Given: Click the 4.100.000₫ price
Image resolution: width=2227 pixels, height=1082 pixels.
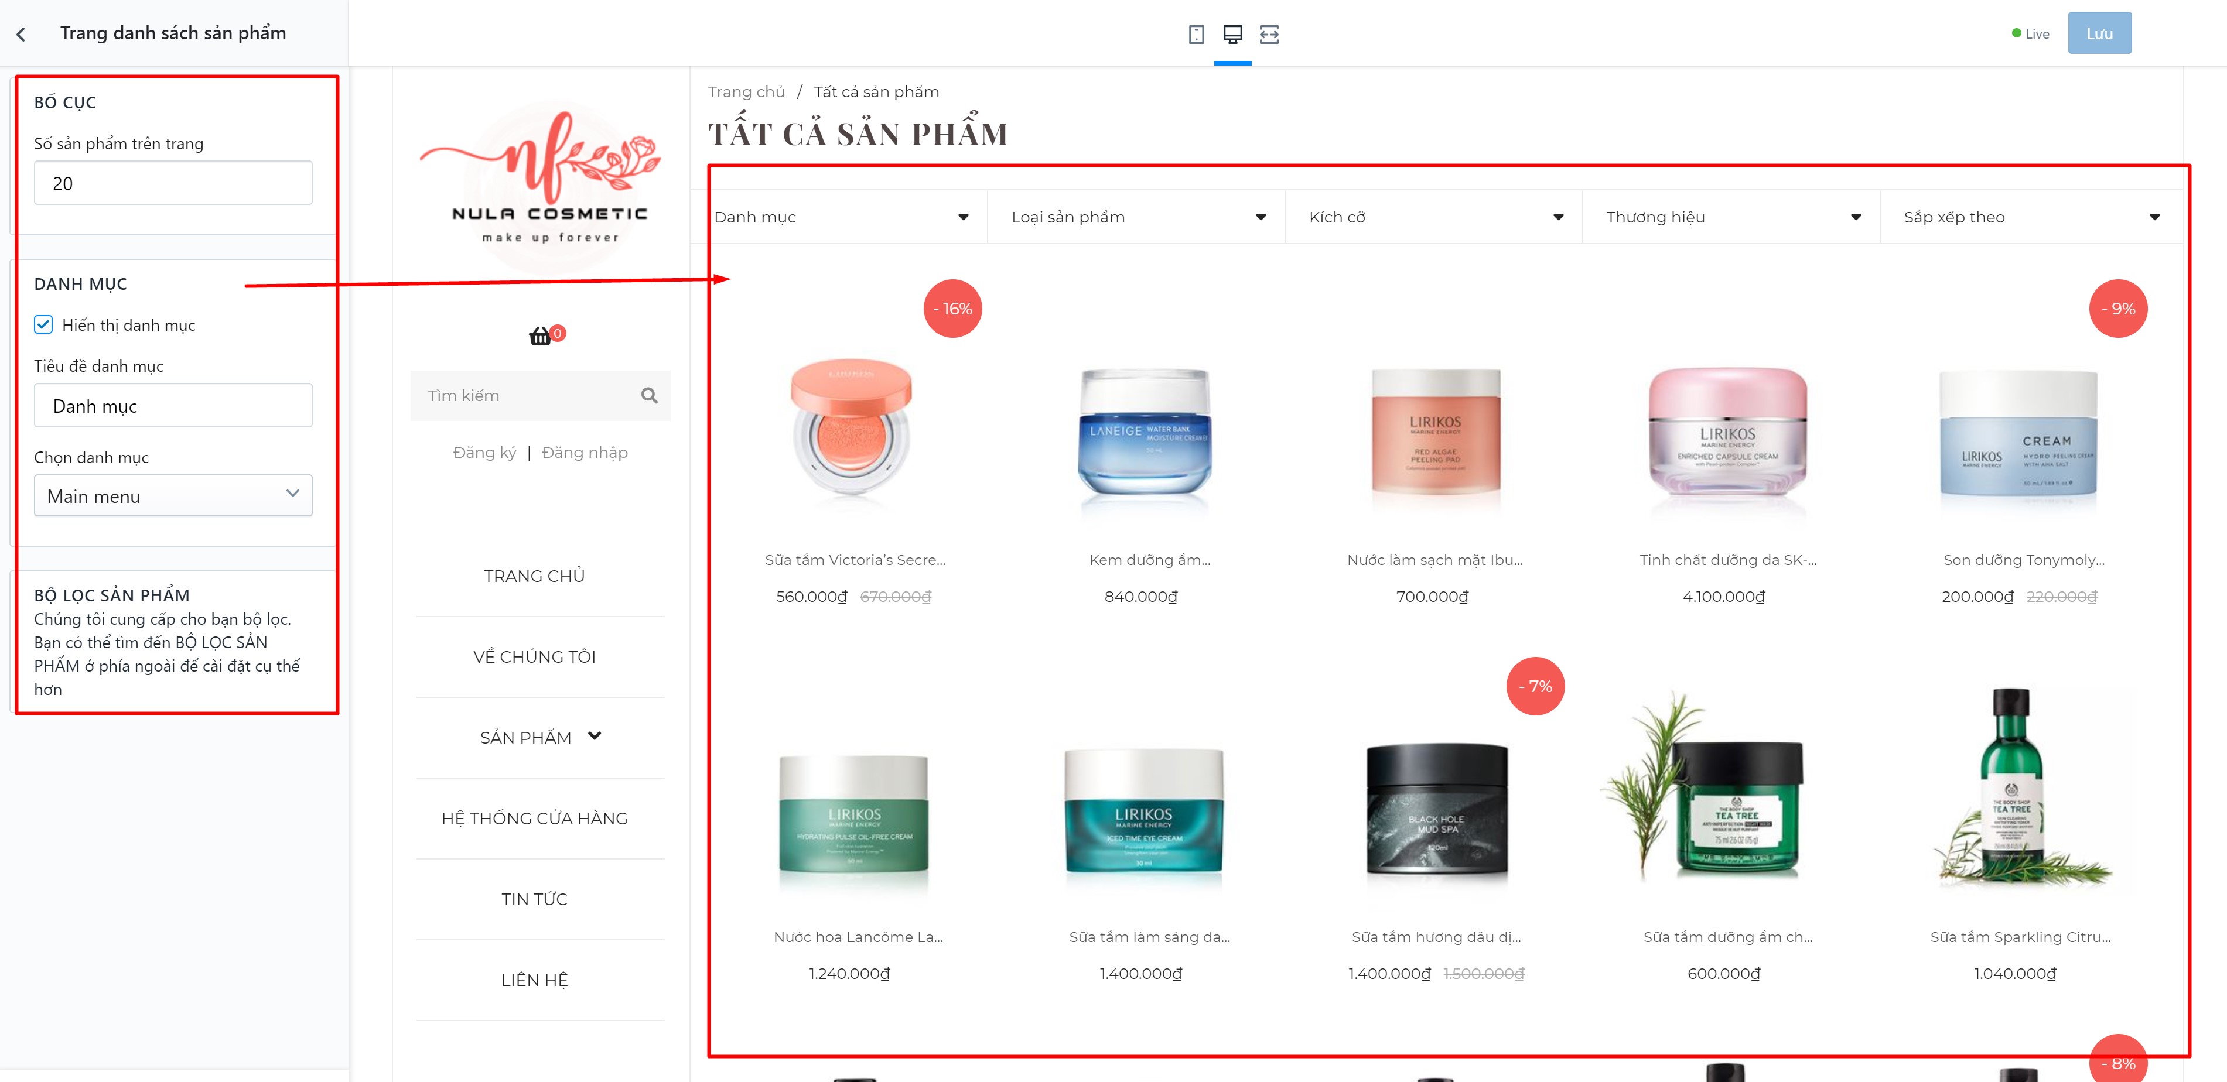Looking at the screenshot, I should [x=1724, y=597].
